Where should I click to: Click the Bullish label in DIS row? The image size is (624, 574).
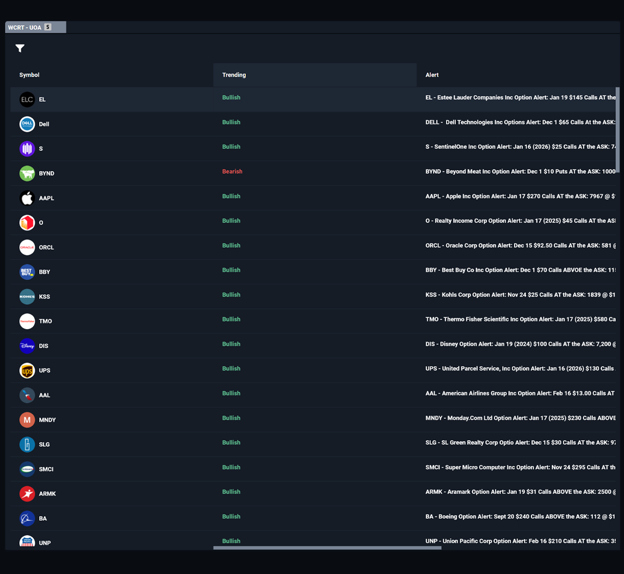(231, 344)
